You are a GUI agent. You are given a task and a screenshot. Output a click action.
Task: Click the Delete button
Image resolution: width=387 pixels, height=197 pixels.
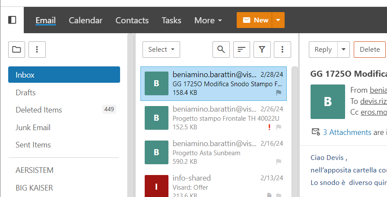[369, 50]
